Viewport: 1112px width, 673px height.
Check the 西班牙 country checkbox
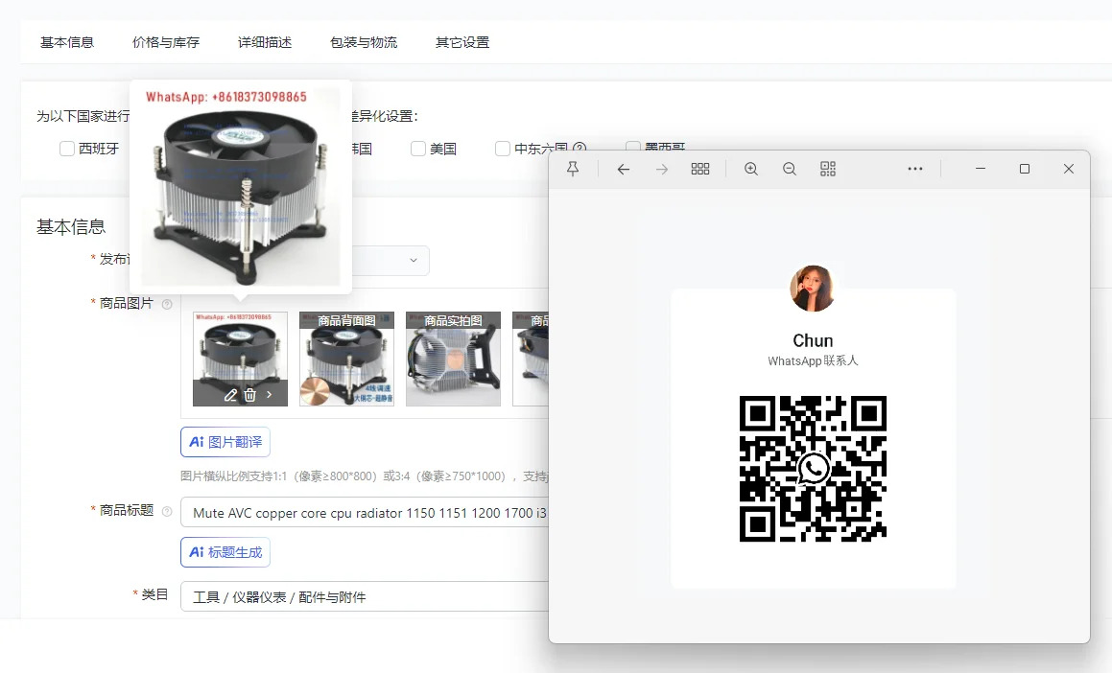67,149
